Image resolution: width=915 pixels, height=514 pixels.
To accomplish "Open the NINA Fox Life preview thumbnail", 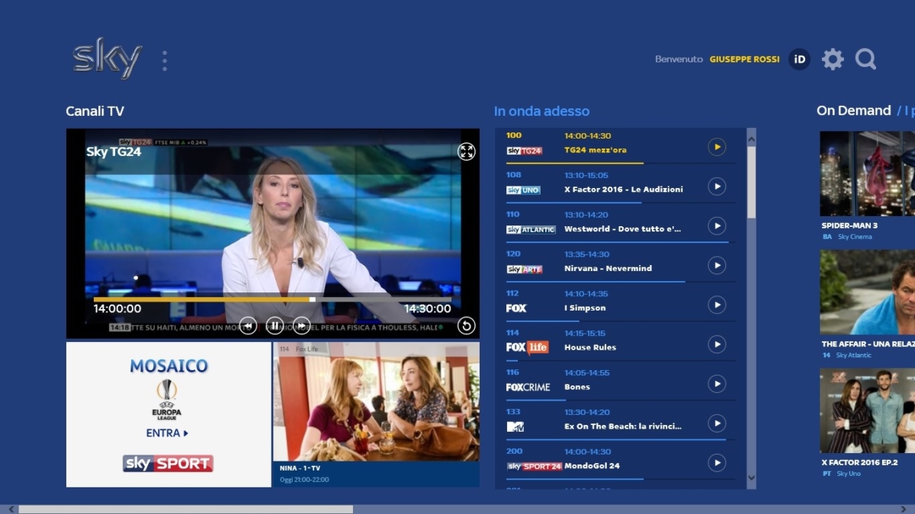I will (x=377, y=404).
